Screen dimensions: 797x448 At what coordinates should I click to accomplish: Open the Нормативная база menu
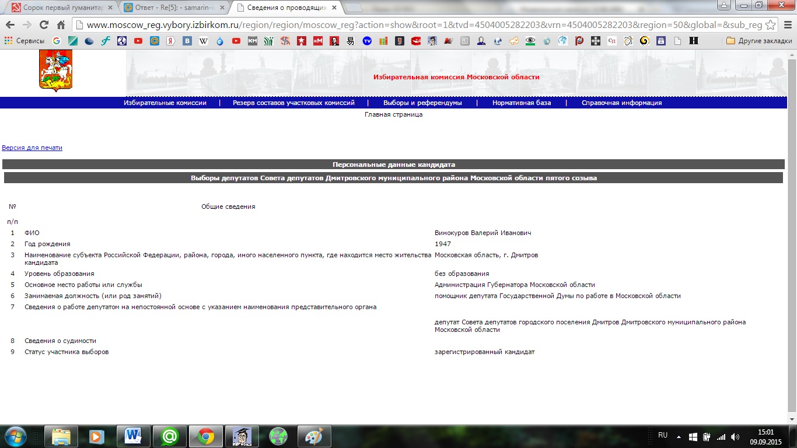(522, 103)
